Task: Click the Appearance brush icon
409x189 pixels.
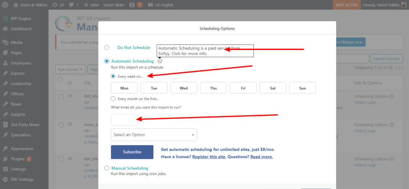Action: coord(5,149)
